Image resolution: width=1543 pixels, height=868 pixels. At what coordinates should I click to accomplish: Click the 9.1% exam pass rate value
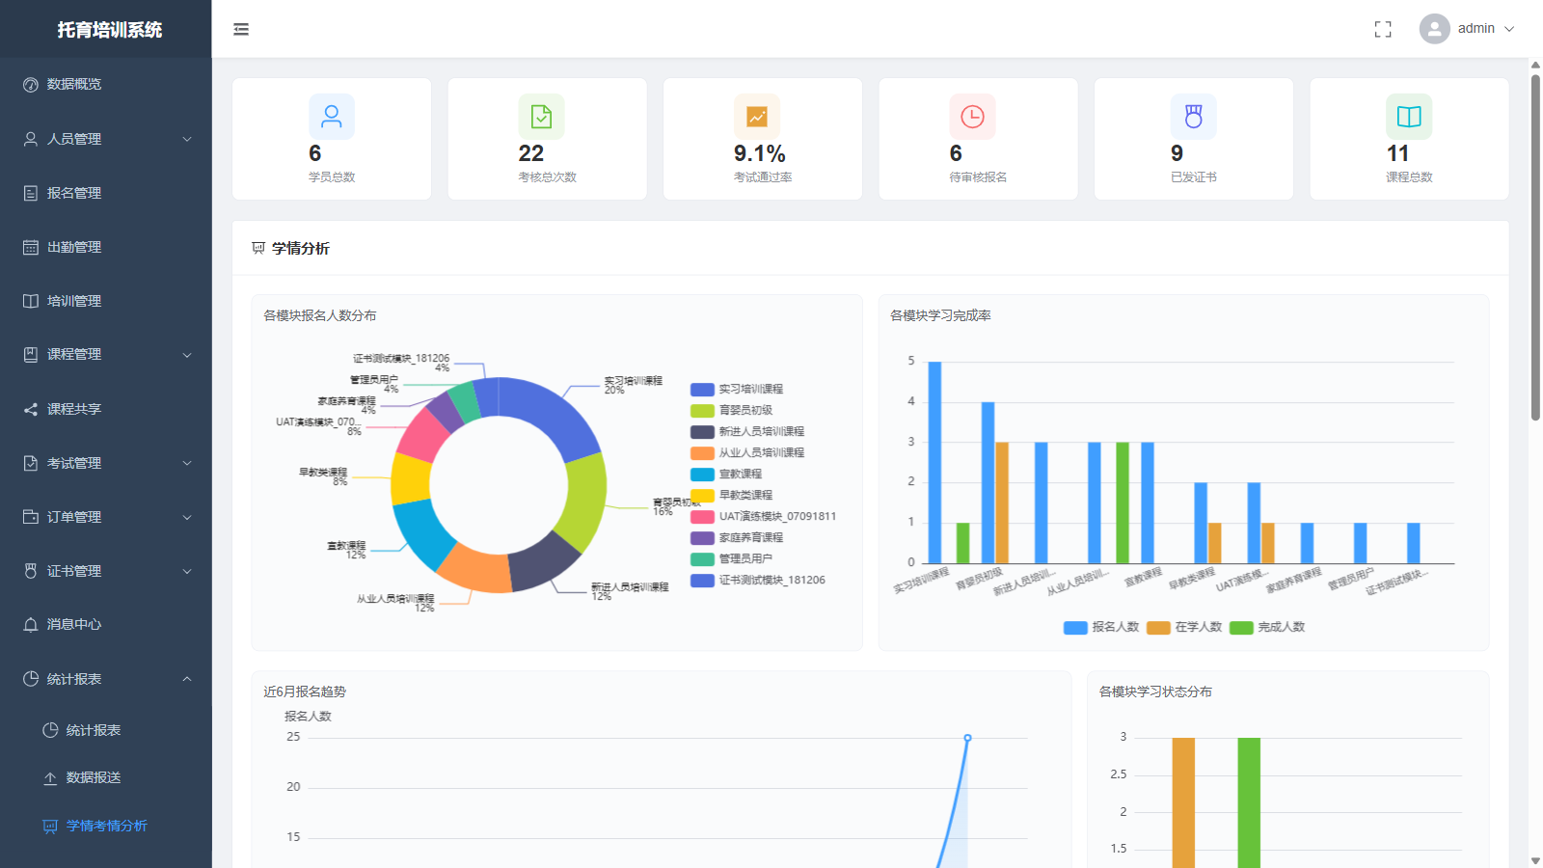(x=760, y=153)
